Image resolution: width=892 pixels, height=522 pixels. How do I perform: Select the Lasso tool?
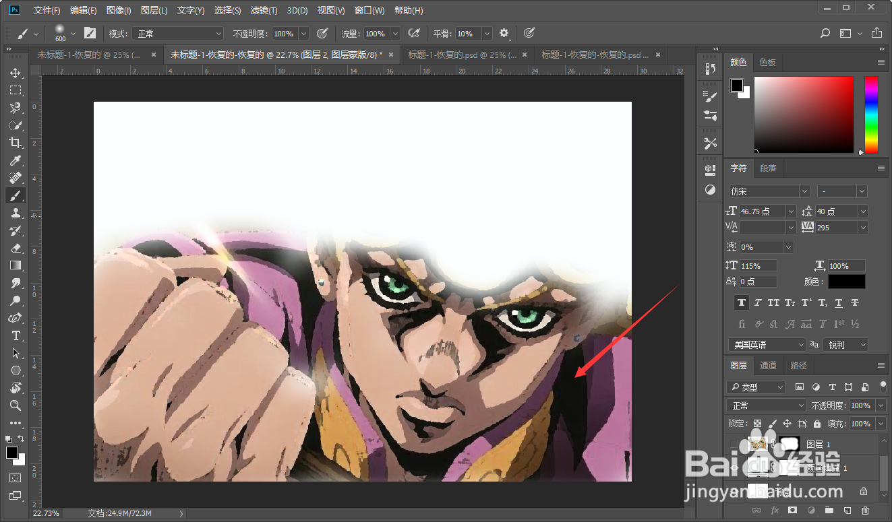click(x=15, y=108)
